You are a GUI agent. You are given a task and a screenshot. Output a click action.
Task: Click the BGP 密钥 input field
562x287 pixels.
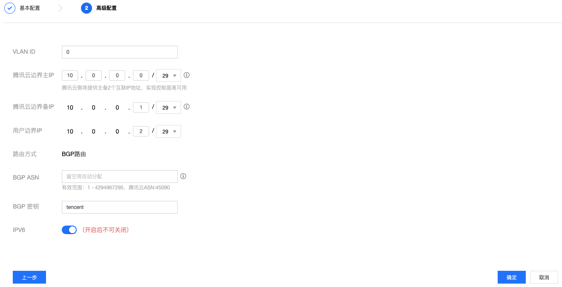pos(119,207)
